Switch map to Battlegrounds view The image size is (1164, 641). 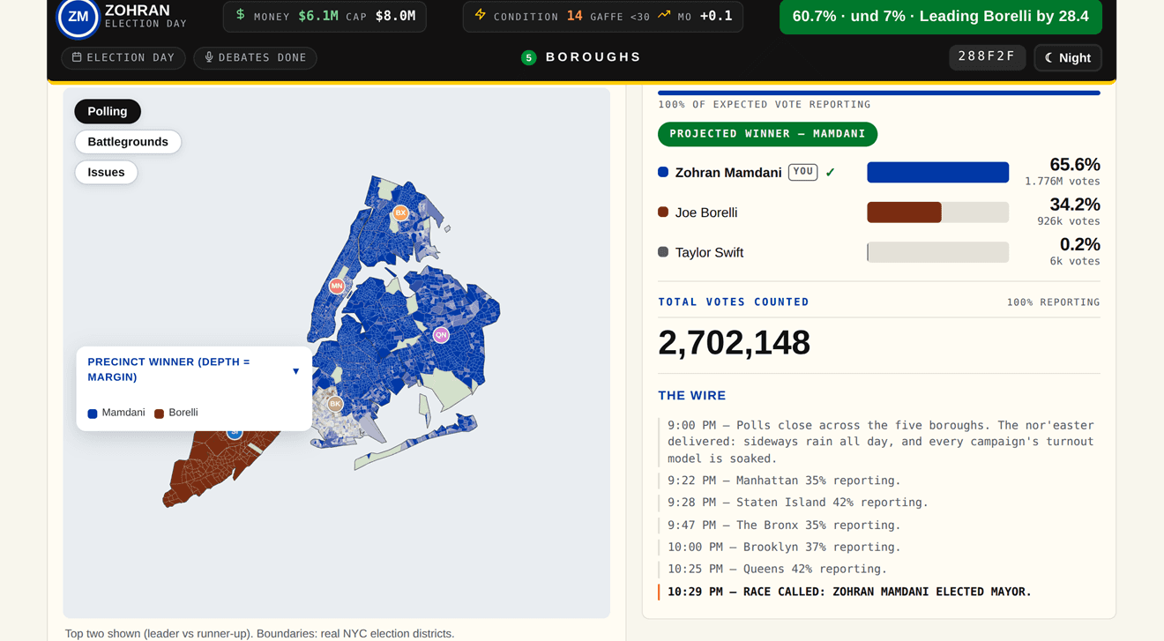pos(128,142)
